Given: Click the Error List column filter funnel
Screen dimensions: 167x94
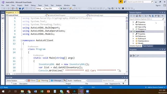Looking at the screenshot, I should (123, 84).
